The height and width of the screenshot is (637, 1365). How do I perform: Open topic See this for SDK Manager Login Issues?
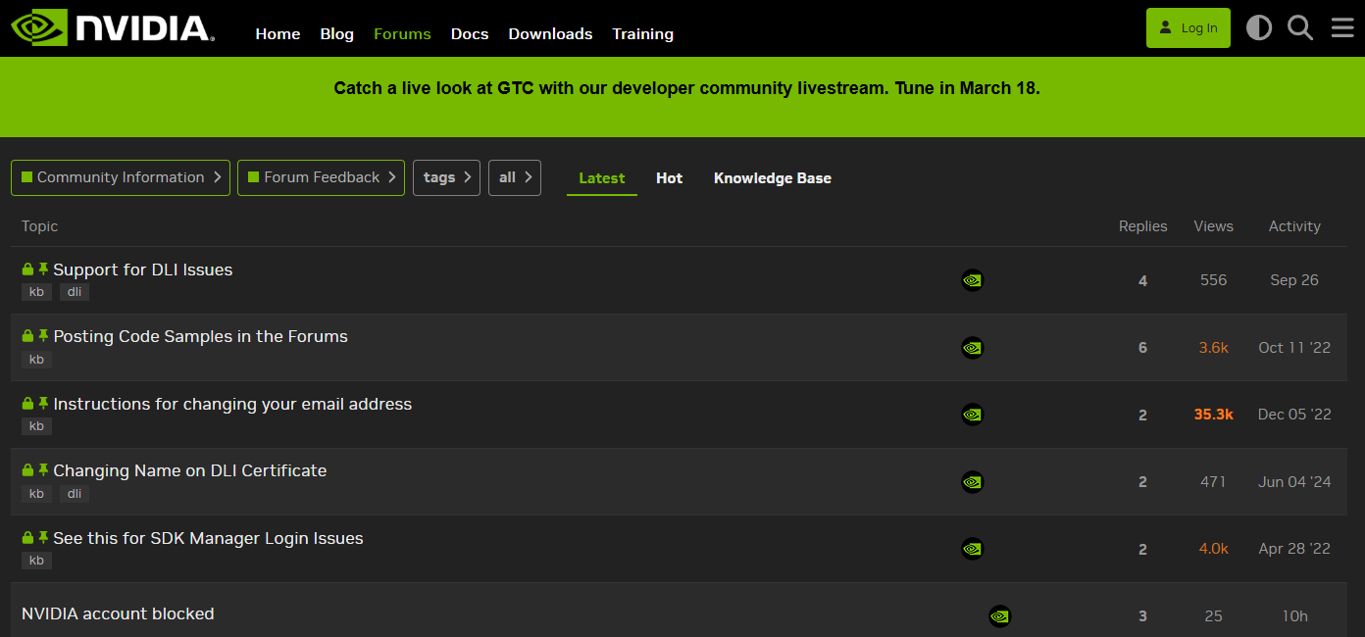(x=208, y=538)
